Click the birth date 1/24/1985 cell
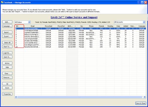 pyautogui.click(x=72, y=37)
